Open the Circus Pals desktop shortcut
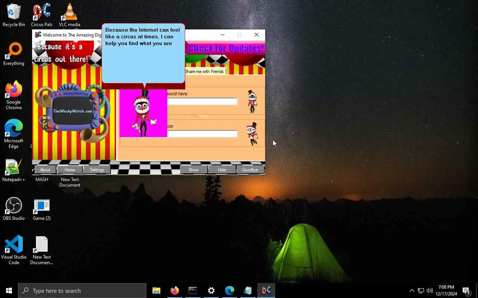478x298 pixels. coord(41,15)
